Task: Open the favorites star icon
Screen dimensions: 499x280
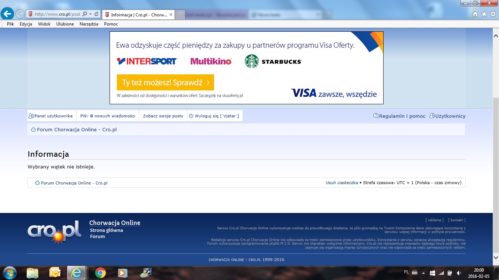Action: coord(484,14)
